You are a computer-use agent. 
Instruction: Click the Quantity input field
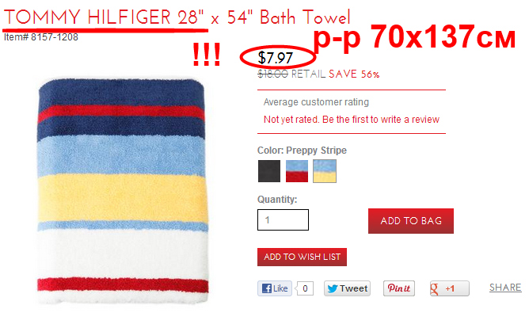coord(283,220)
